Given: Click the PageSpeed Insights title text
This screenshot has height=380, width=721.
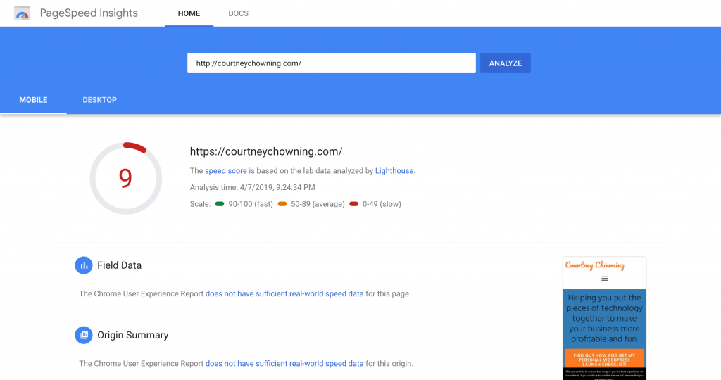Looking at the screenshot, I should tap(89, 13).
